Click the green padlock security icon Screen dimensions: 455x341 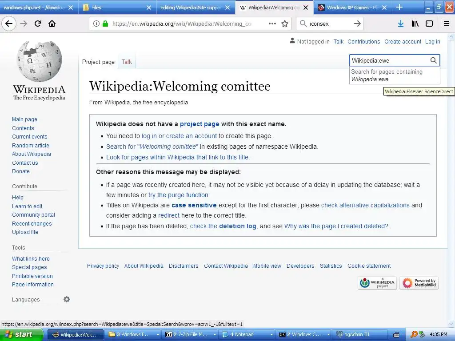(x=105, y=24)
